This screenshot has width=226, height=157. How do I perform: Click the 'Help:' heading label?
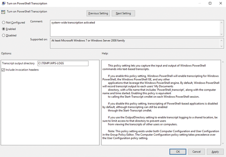point(105,53)
